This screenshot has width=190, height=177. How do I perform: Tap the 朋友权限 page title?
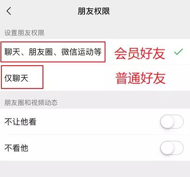click(x=94, y=11)
